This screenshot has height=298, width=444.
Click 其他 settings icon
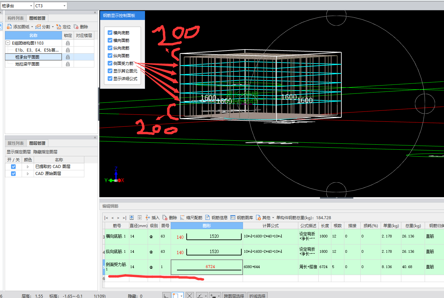(x=258, y=218)
